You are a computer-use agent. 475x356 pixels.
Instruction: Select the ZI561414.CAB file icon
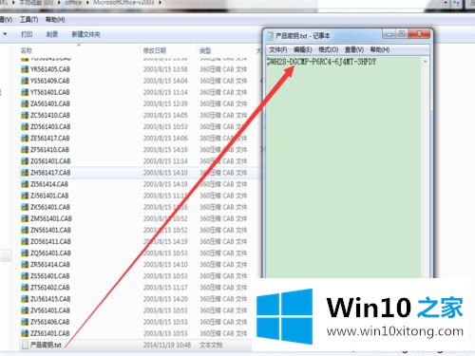[25, 184]
